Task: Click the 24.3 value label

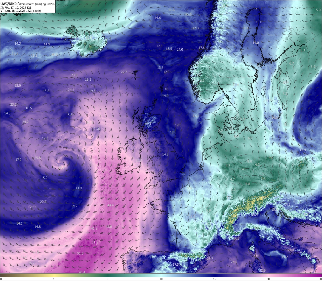Action: 291,249
